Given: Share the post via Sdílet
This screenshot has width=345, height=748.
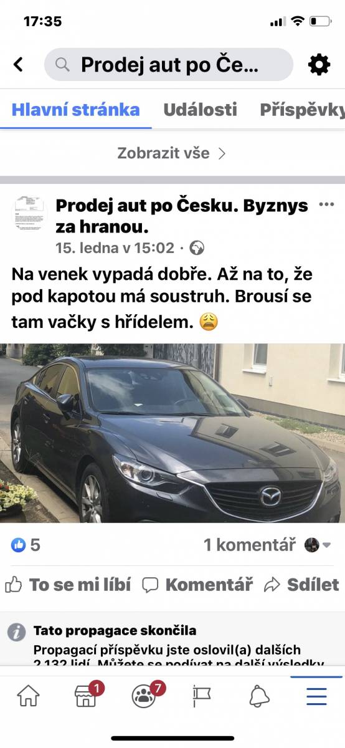Looking at the screenshot, I should [x=301, y=584].
